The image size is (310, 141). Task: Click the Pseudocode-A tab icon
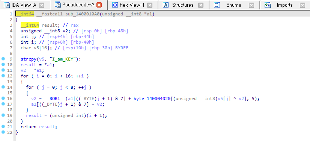pos(57,5)
